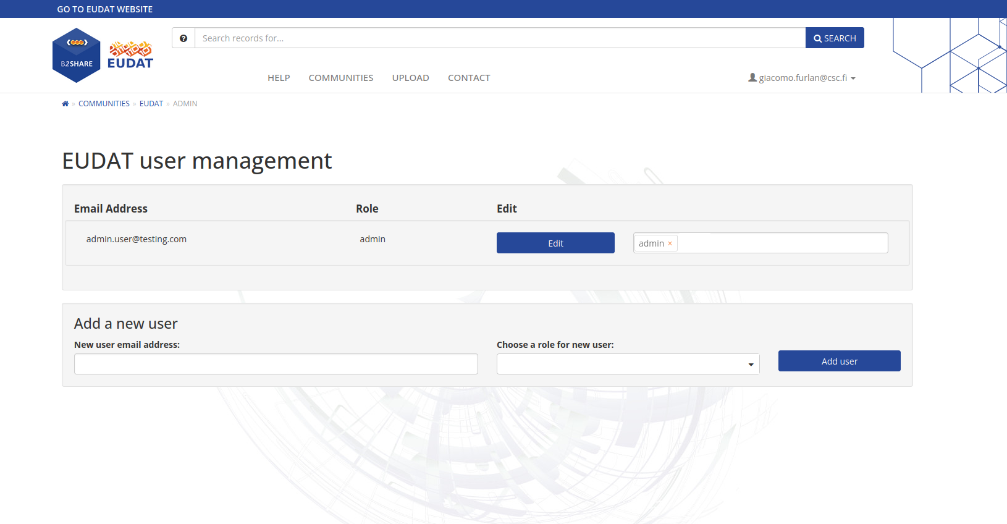Focus the Search records input field
The width and height of the screenshot is (1007, 524).
(x=500, y=38)
